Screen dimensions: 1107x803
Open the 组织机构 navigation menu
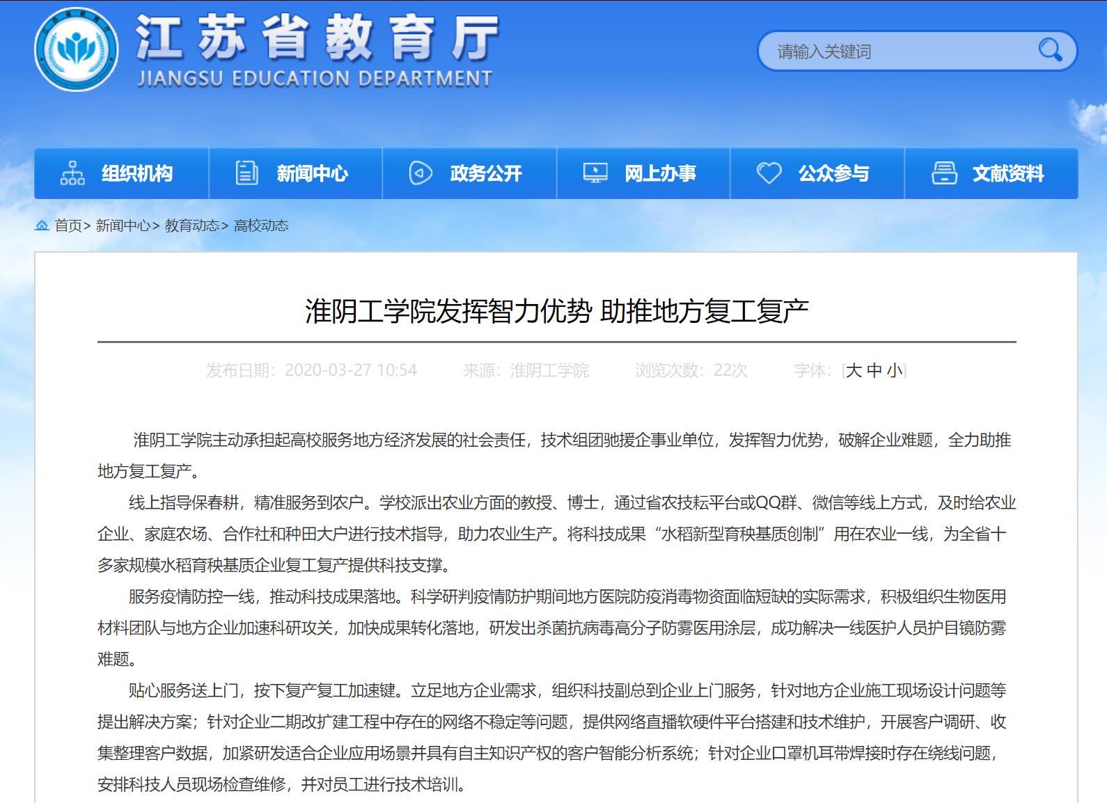(137, 173)
